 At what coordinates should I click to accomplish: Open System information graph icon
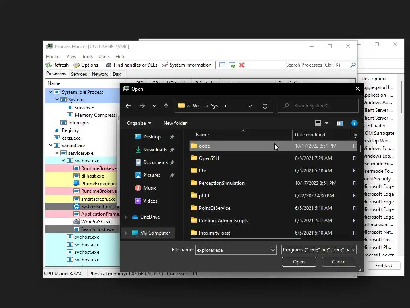(x=165, y=65)
